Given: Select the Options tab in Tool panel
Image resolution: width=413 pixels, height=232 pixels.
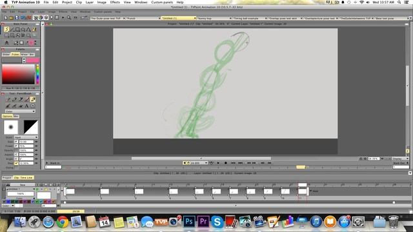Looking at the screenshot, I should [x=7, y=116].
